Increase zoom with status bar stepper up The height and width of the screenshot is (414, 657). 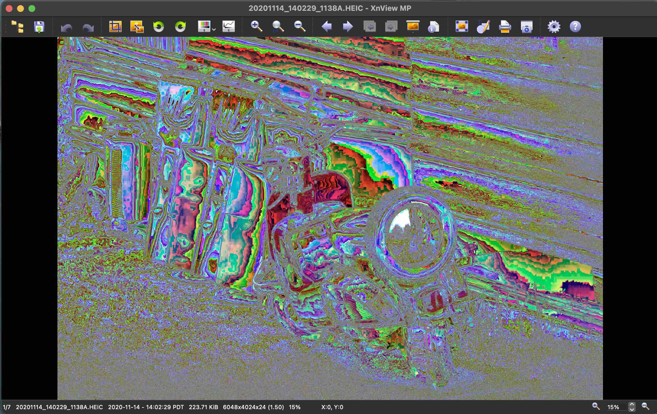tap(632, 404)
